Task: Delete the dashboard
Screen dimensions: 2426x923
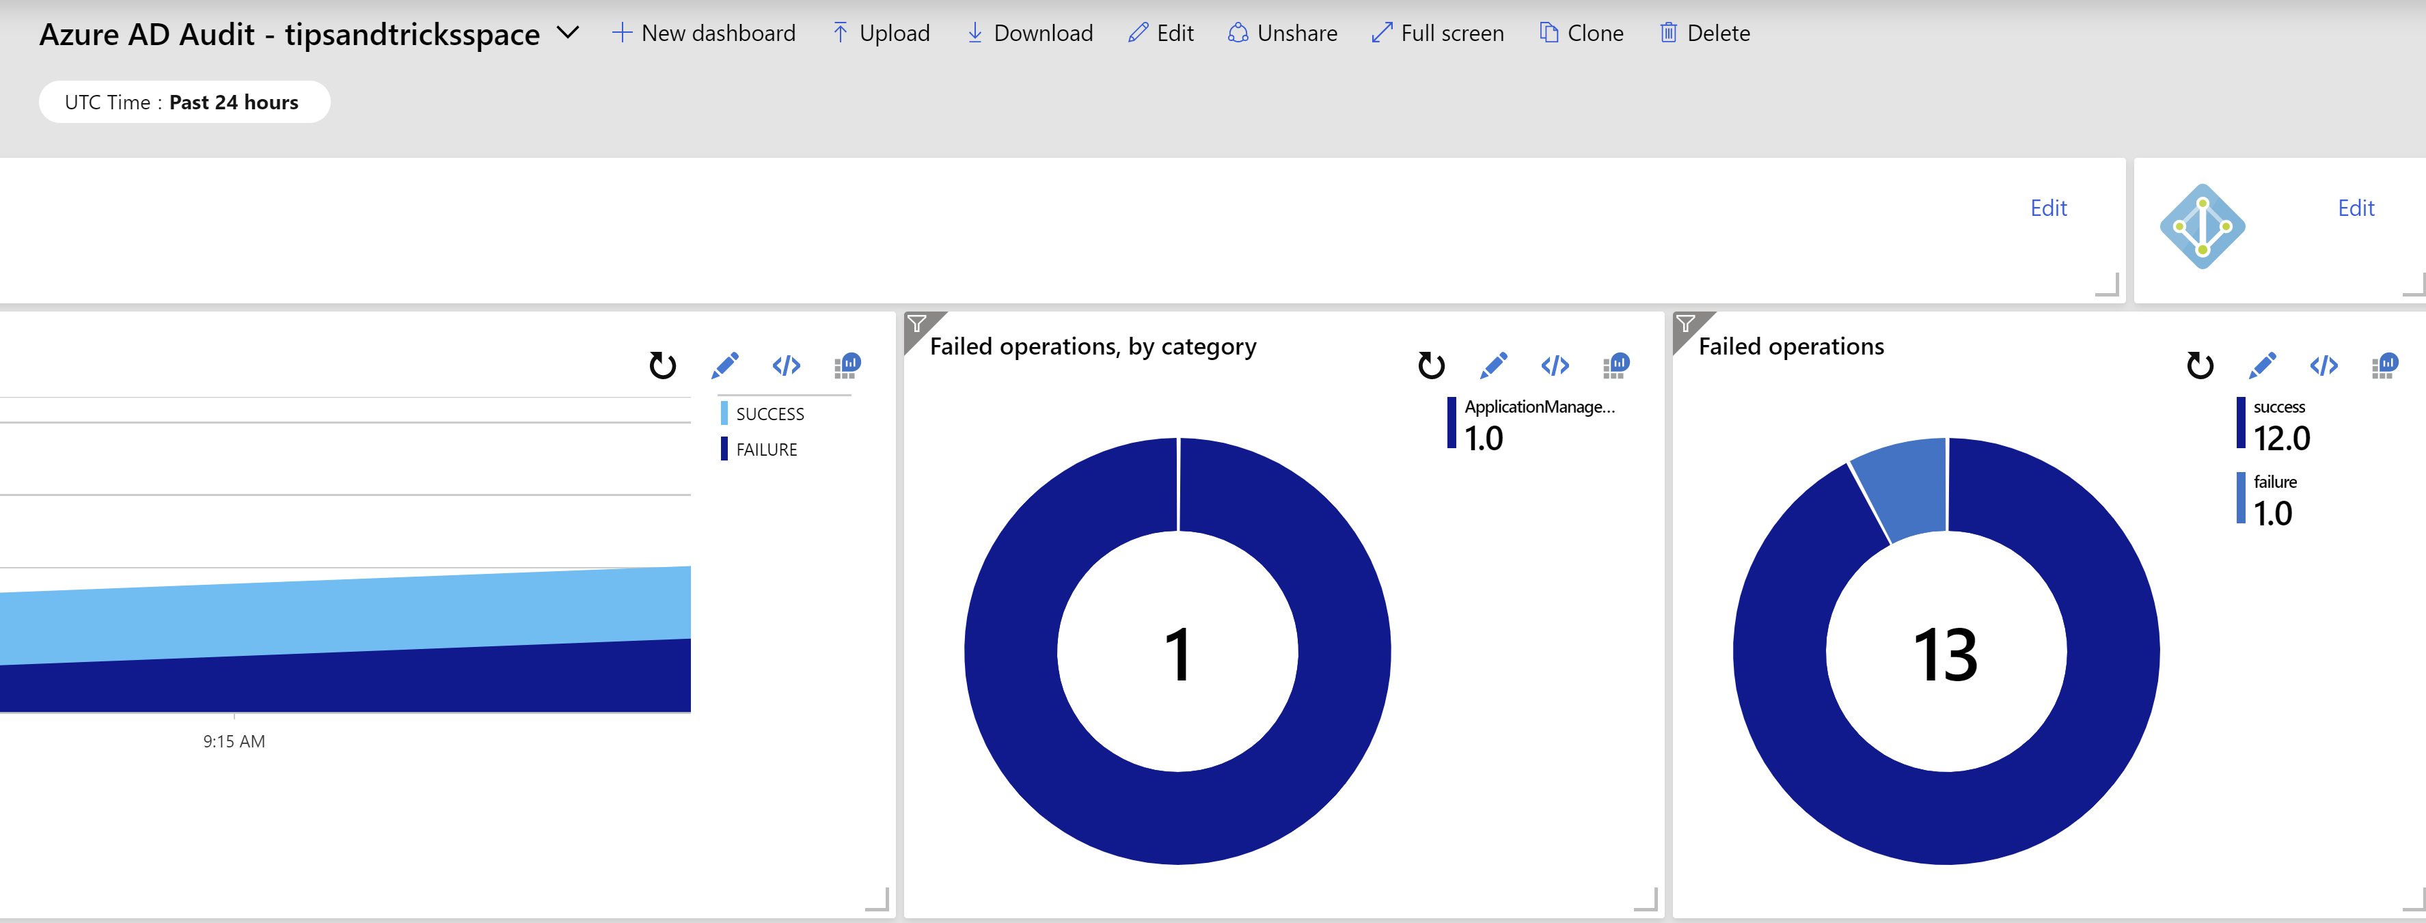Action: [1704, 33]
